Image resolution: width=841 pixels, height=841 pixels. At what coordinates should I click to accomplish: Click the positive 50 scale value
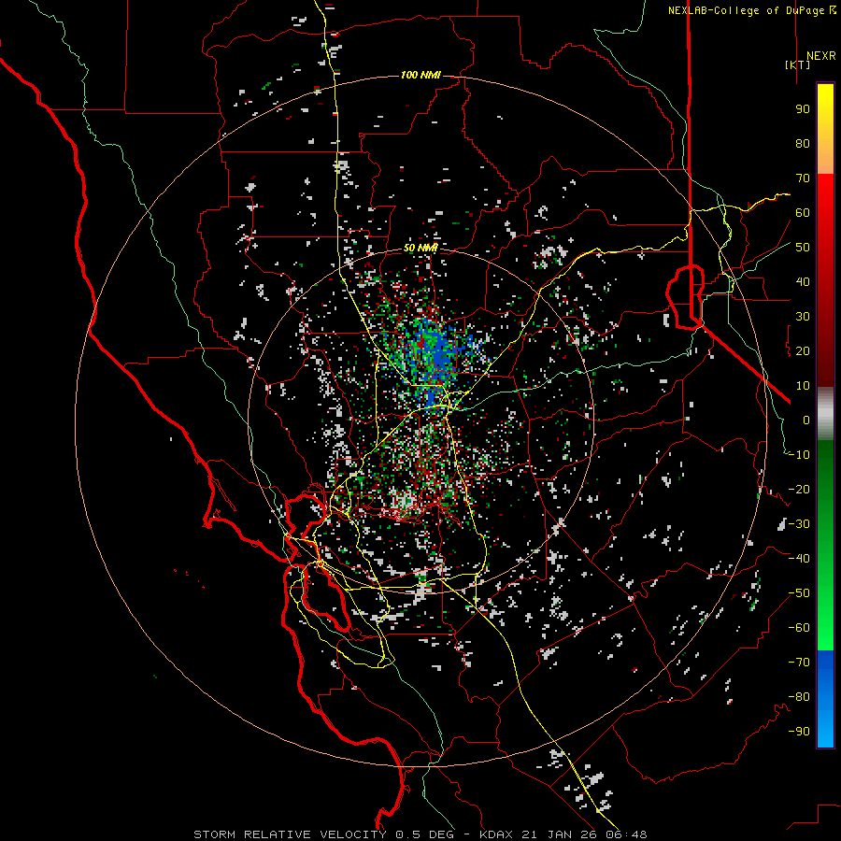coord(803,248)
